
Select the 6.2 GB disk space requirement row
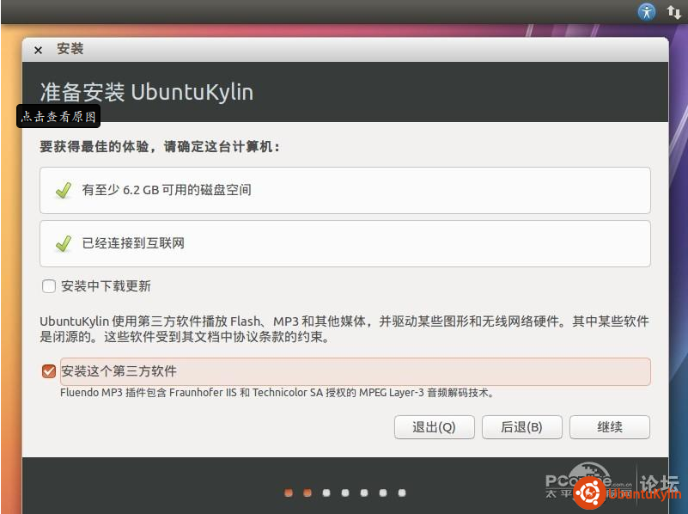pos(344,190)
